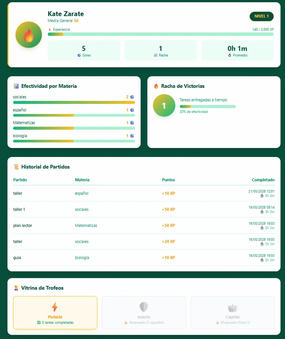Click the Kate Zarate name heading
Viewport: 285px width, 339px height.
click(x=66, y=14)
